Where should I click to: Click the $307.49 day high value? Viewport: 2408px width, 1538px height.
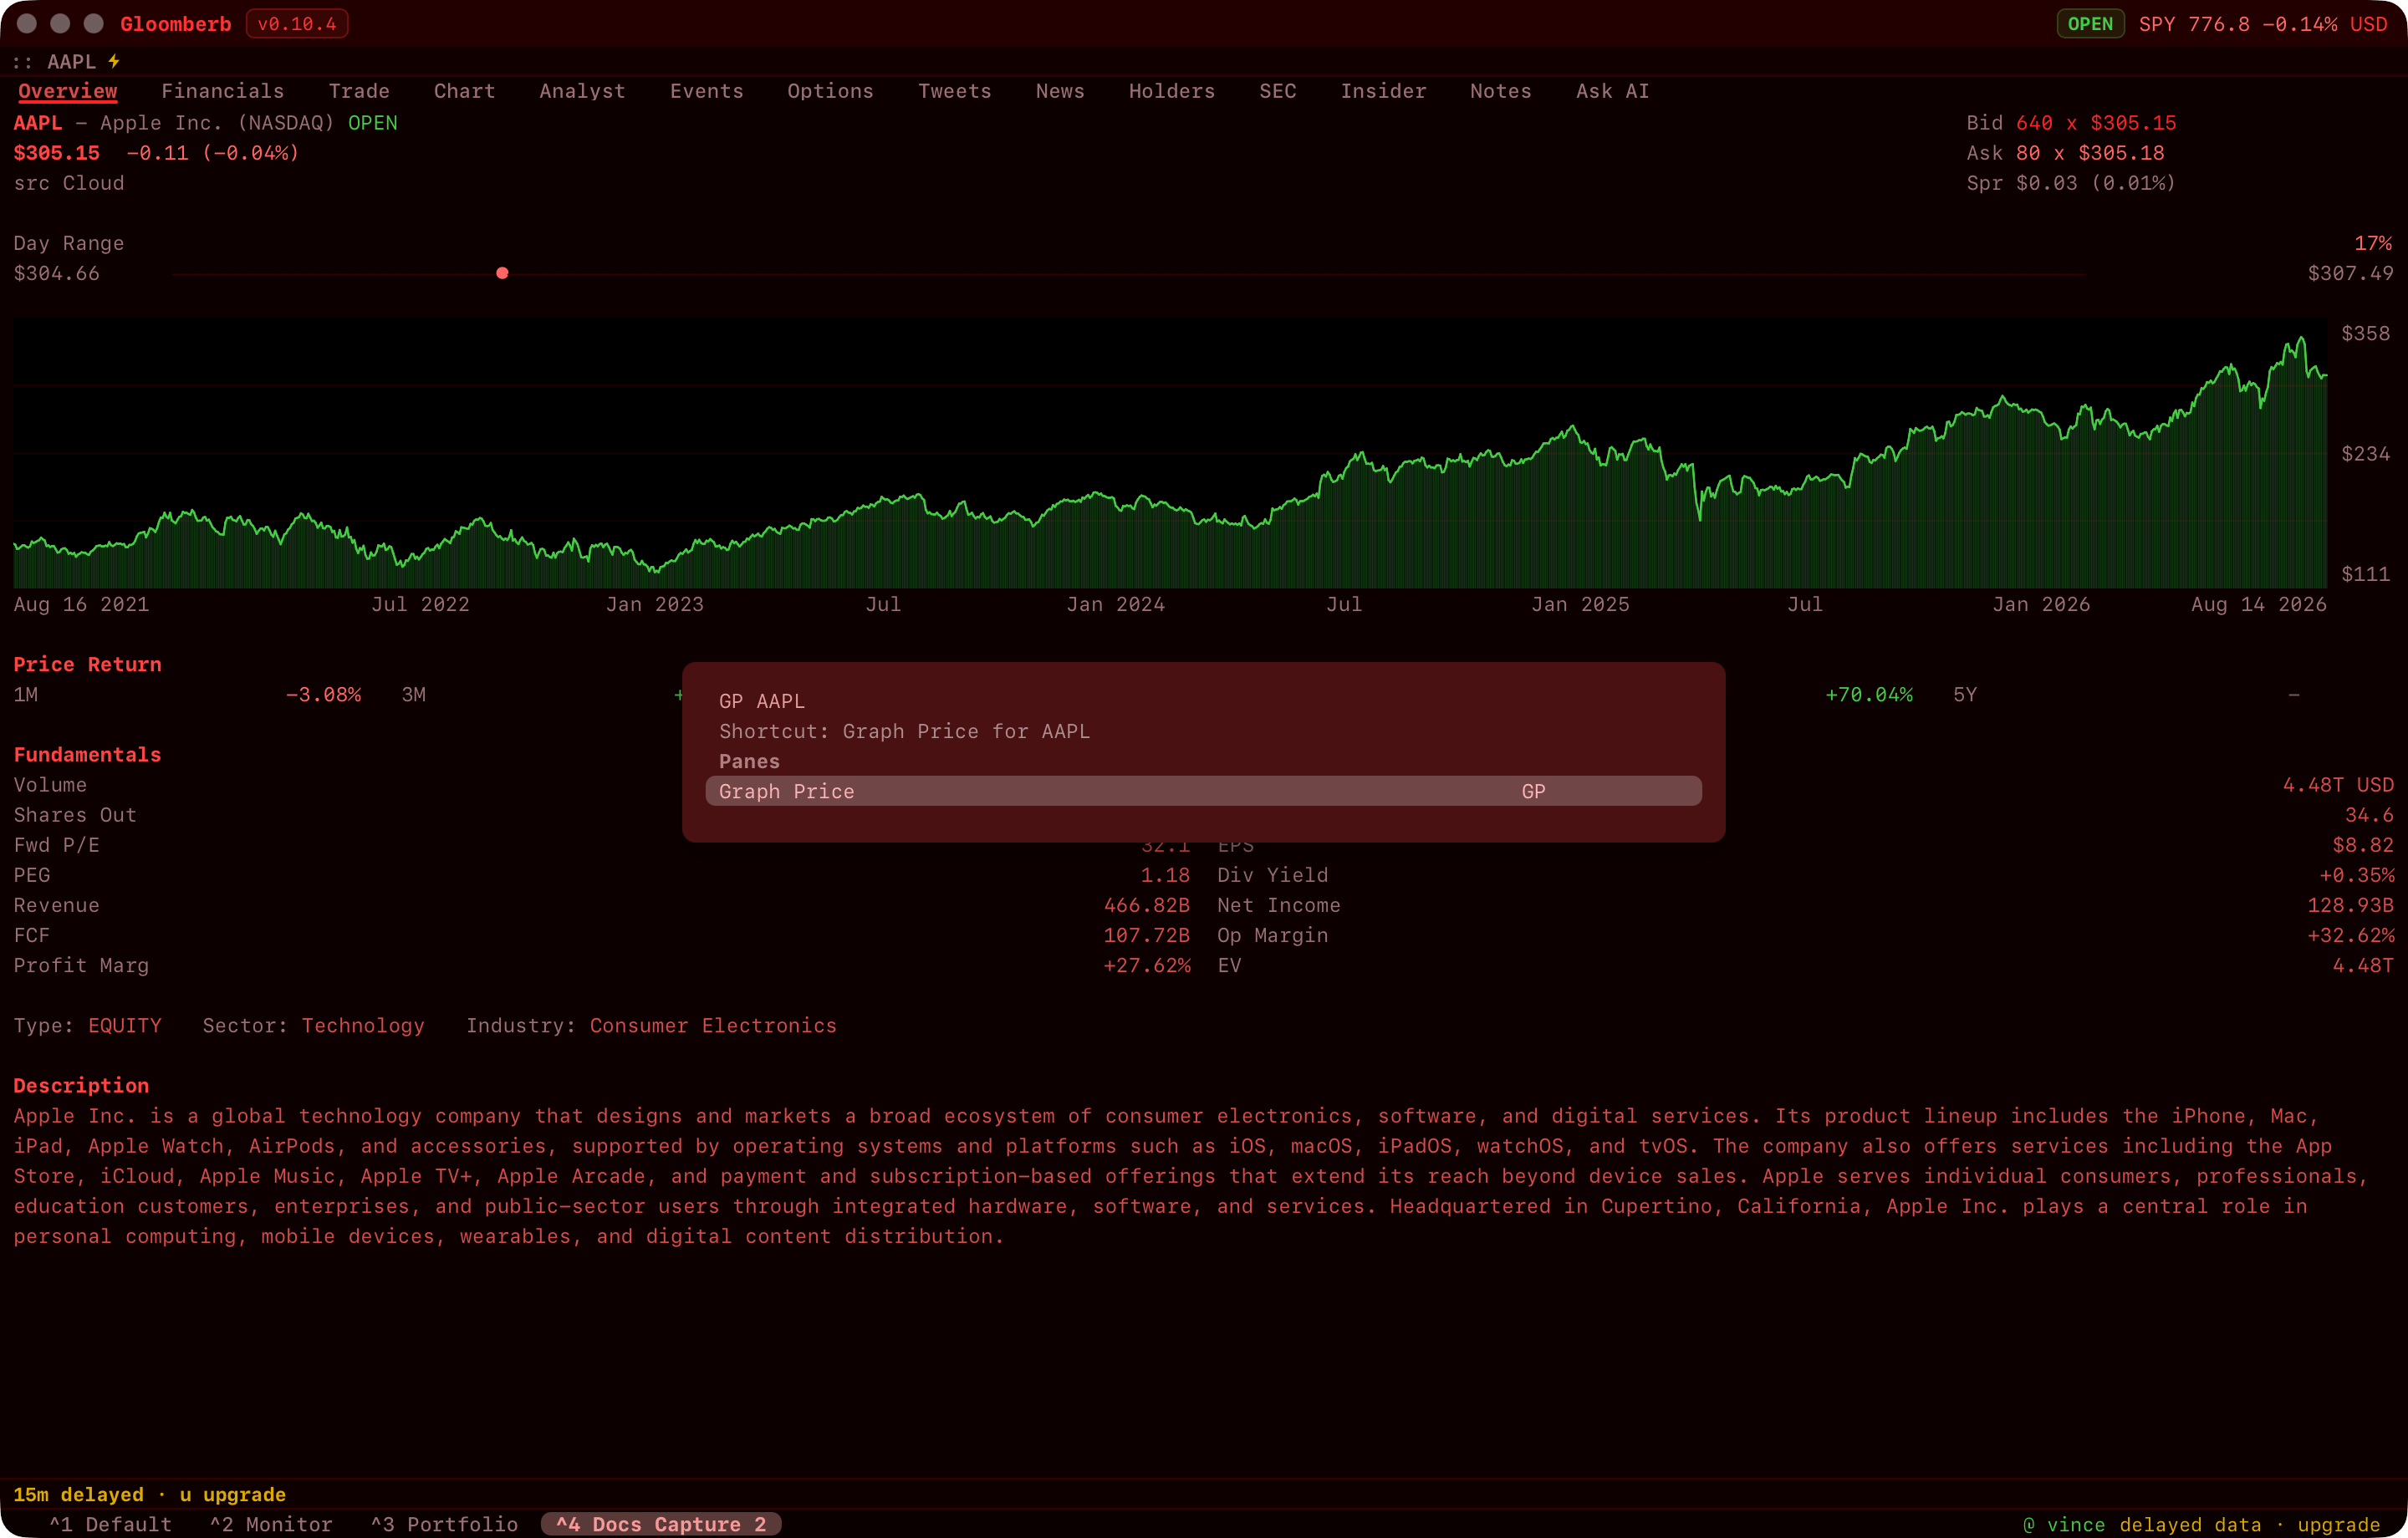click(x=2351, y=273)
